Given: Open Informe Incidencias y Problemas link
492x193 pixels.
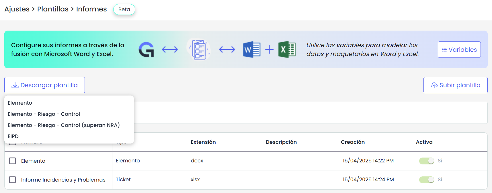Looking at the screenshot, I should tap(63, 180).
